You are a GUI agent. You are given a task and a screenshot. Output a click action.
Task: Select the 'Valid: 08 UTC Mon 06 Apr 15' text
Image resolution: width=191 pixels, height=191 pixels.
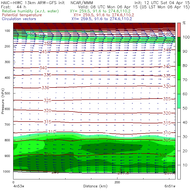[x=108, y=7]
